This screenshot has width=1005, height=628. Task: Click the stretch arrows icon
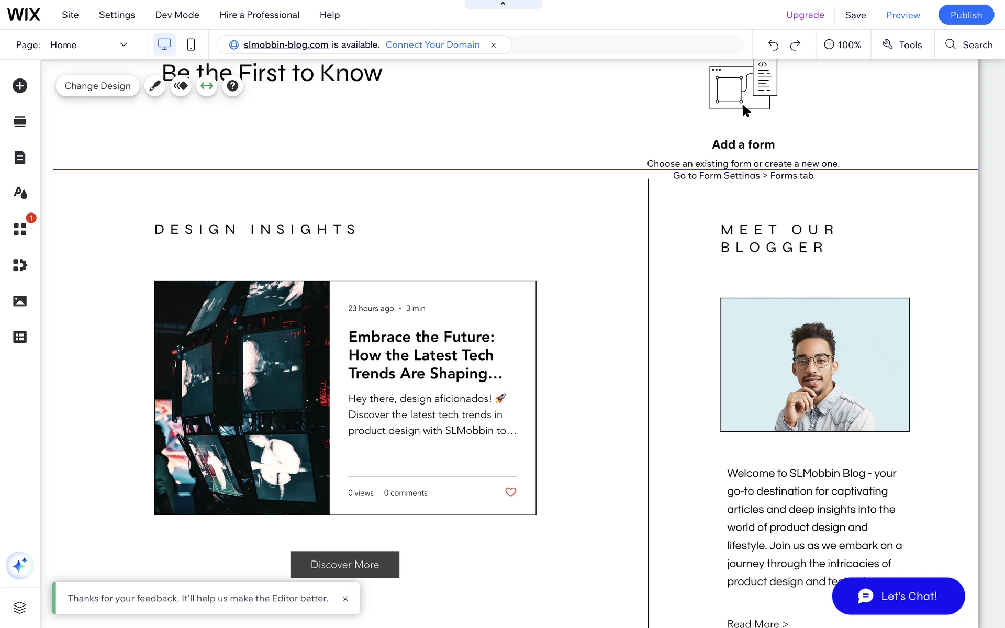click(x=207, y=86)
